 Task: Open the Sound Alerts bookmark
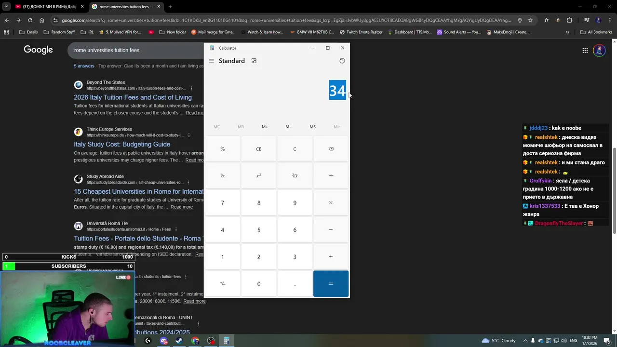459,32
